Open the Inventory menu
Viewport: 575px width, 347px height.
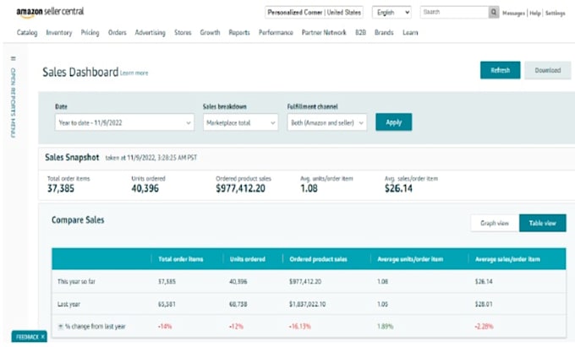tap(59, 33)
